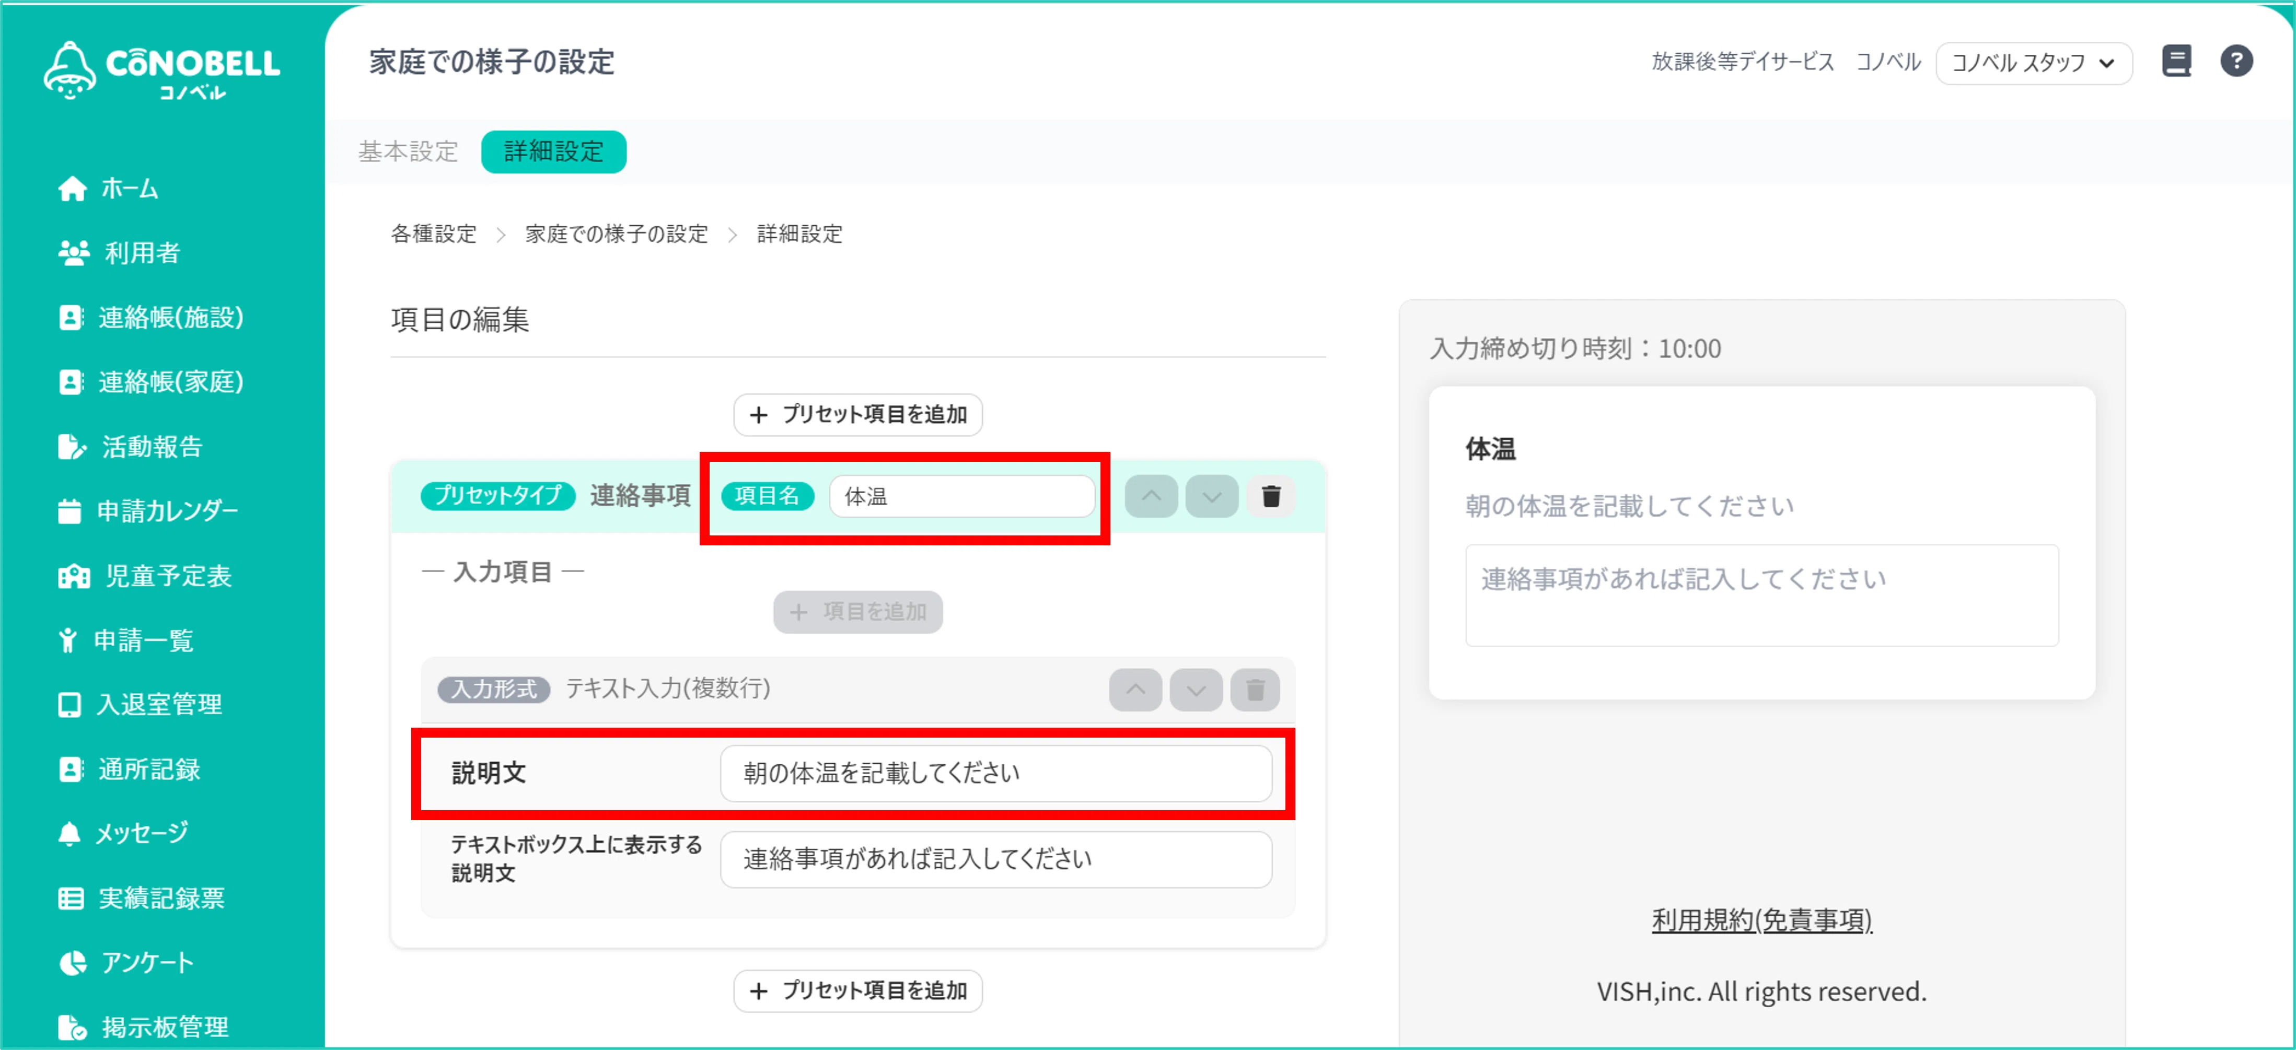Move the 連絡事項 preset item up

pyautogui.click(x=1151, y=496)
